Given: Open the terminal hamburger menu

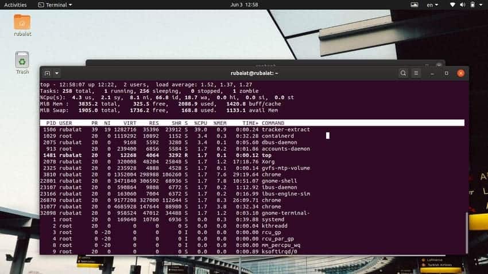Looking at the screenshot, I should 416,73.
